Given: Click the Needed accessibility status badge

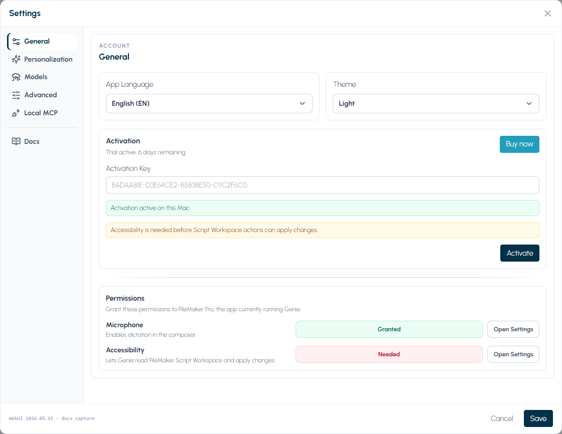Looking at the screenshot, I should pos(389,354).
